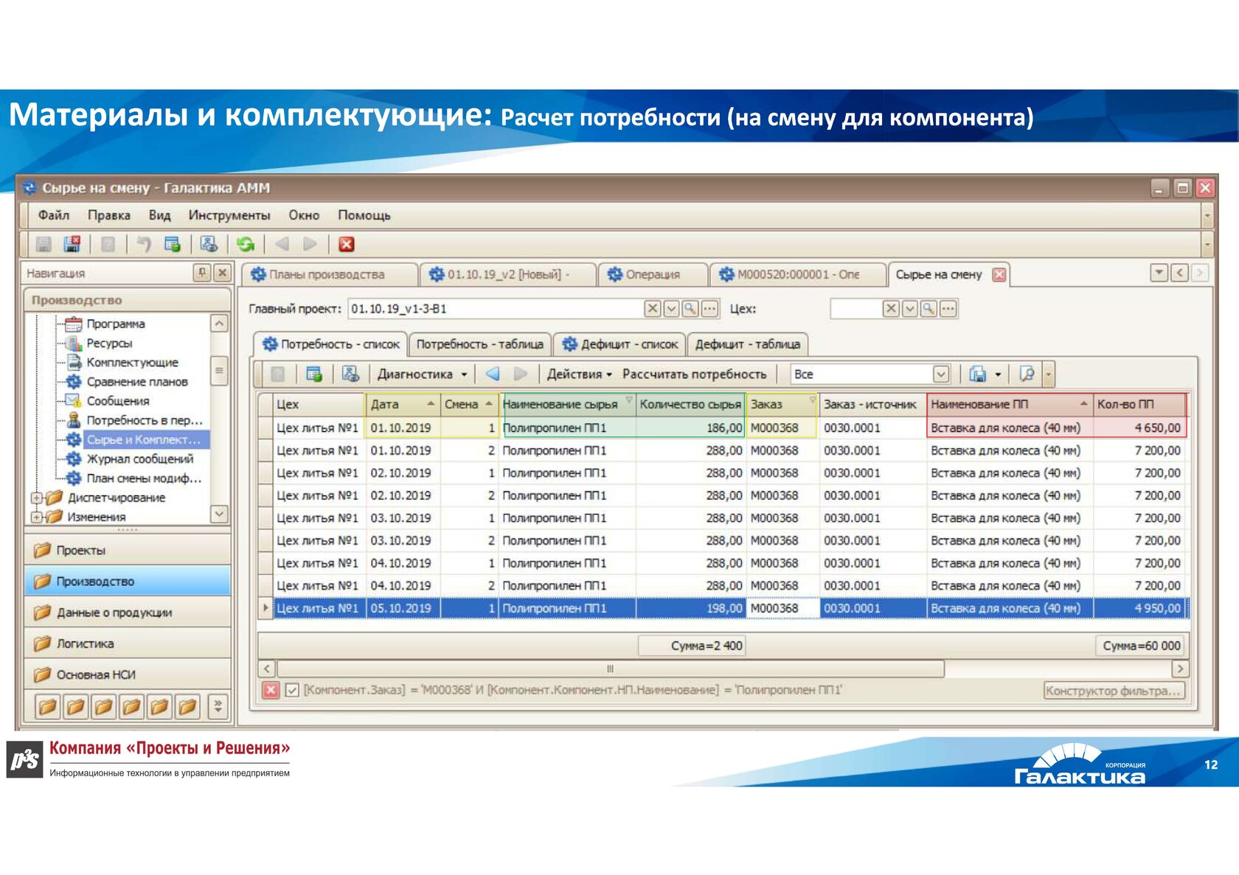The height and width of the screenshot is (875, 1239).
Task: Click main toolbar view-with-eye icon
Action: pos(209,244)
